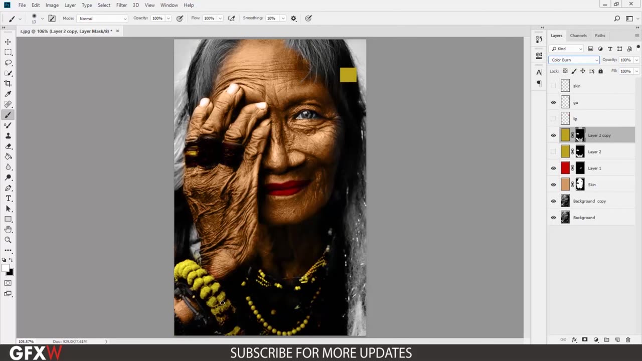Click the foreground color swatch

[x=6, y=268]
